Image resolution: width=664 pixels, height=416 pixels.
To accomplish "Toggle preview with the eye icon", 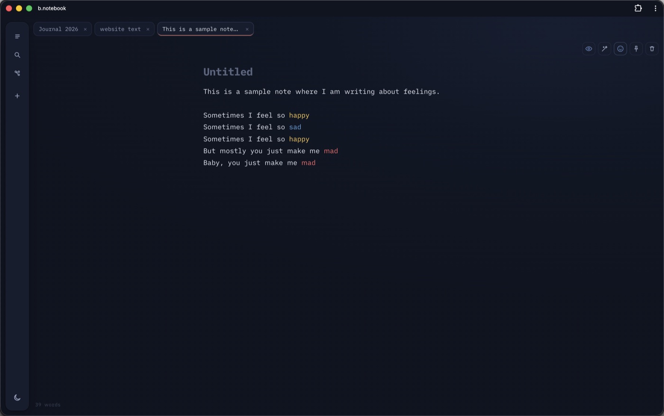I will [x=589, y=49].
